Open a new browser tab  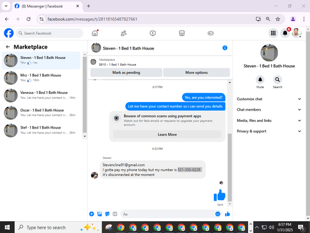pos(89,6)
